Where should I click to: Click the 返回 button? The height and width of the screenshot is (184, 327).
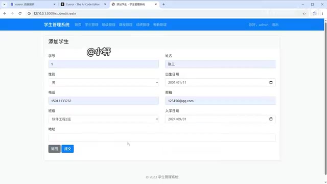coord(55,149)
